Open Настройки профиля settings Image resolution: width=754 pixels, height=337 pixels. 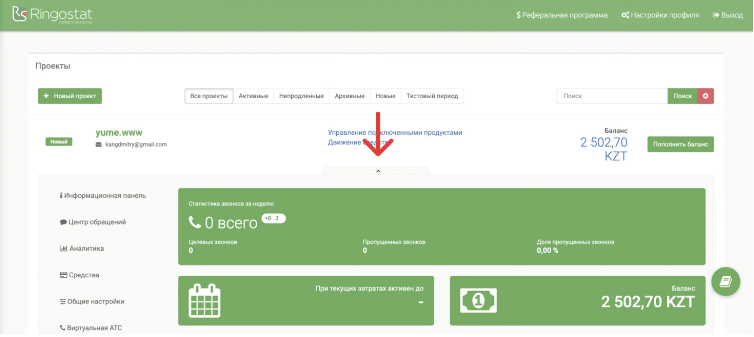tap(660, 15)
